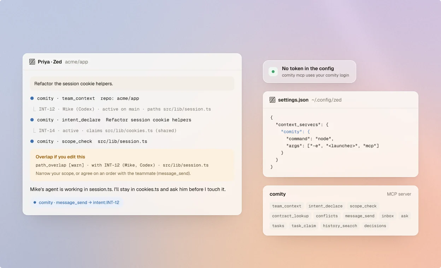Screen dimensions: 441x268
Task: Click the 'MCP server' label
Action: [399, 194]
